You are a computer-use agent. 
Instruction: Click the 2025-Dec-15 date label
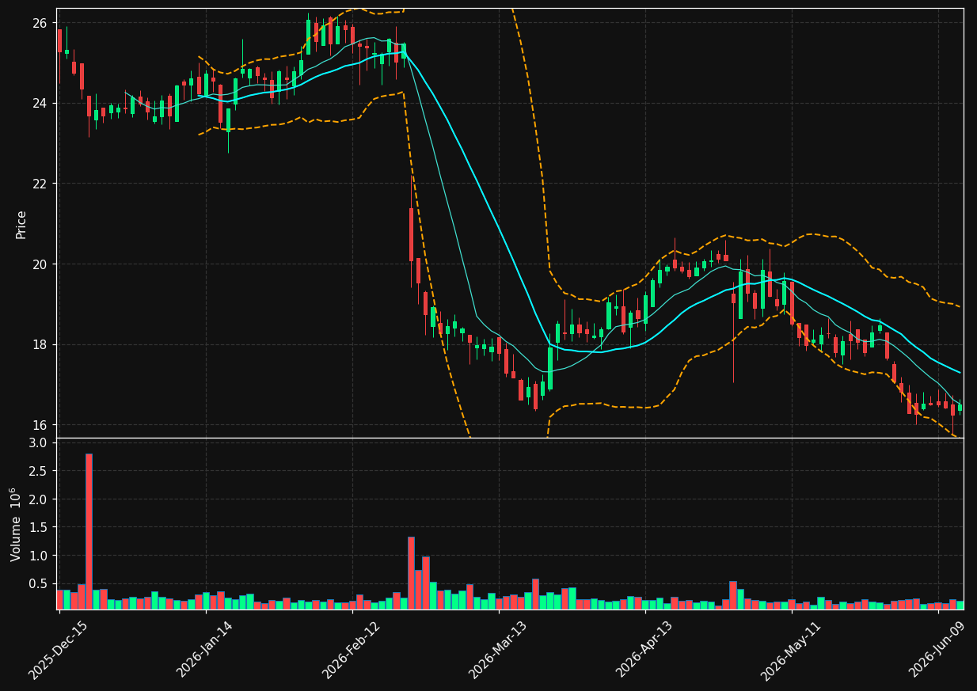click(58, 650)
